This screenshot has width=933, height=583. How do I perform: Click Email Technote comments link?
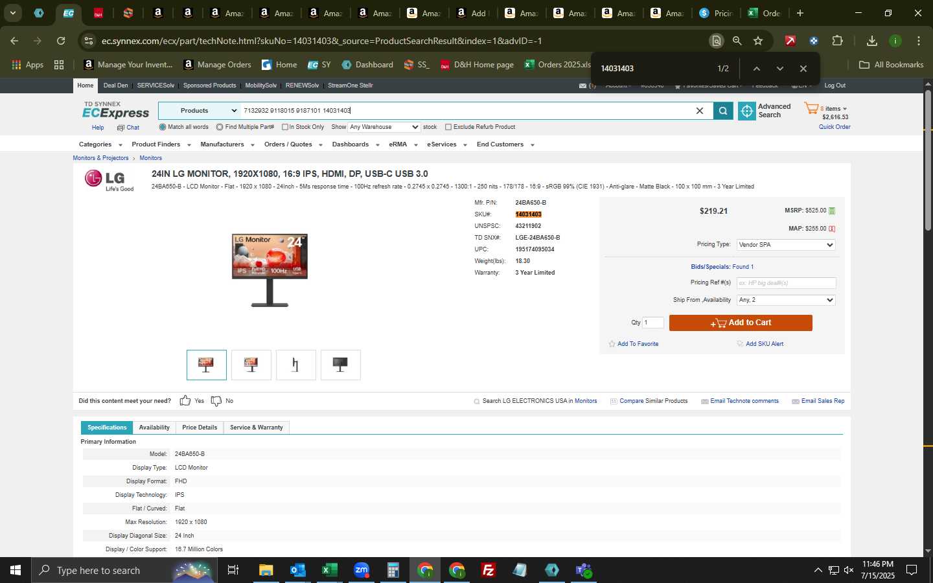[744, 401]
